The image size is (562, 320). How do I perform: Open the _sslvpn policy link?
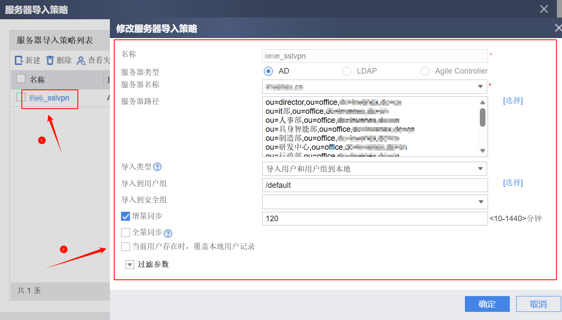coord(50,98)
